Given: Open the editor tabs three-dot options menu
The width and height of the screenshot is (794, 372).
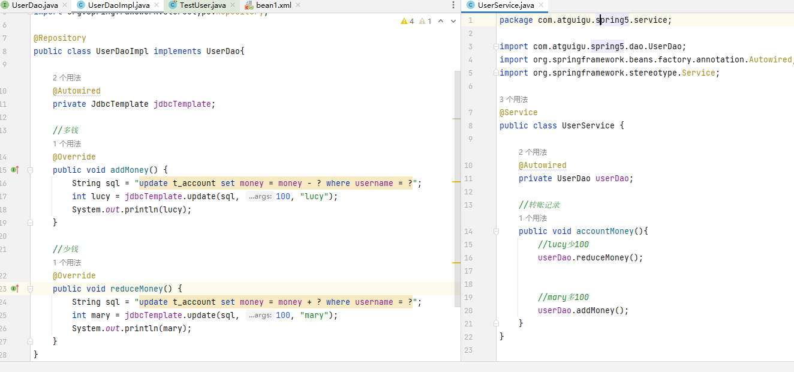Looking at the screenshot, I should pyautogui.click(x=452, y=5).
